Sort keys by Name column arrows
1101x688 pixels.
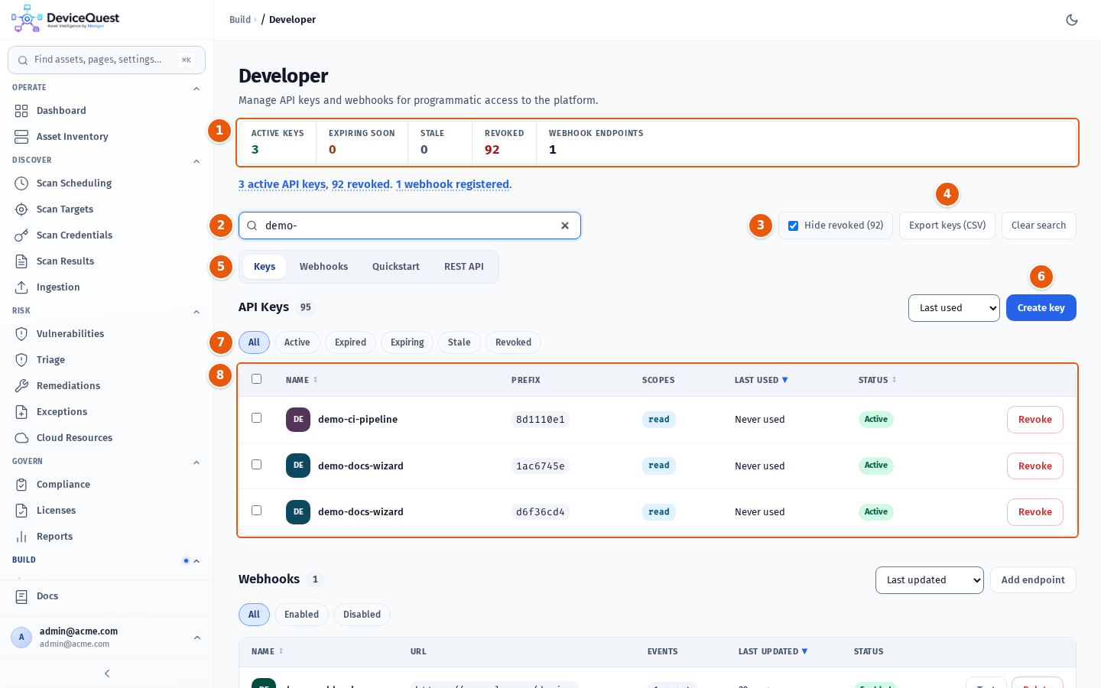point(315,380)
